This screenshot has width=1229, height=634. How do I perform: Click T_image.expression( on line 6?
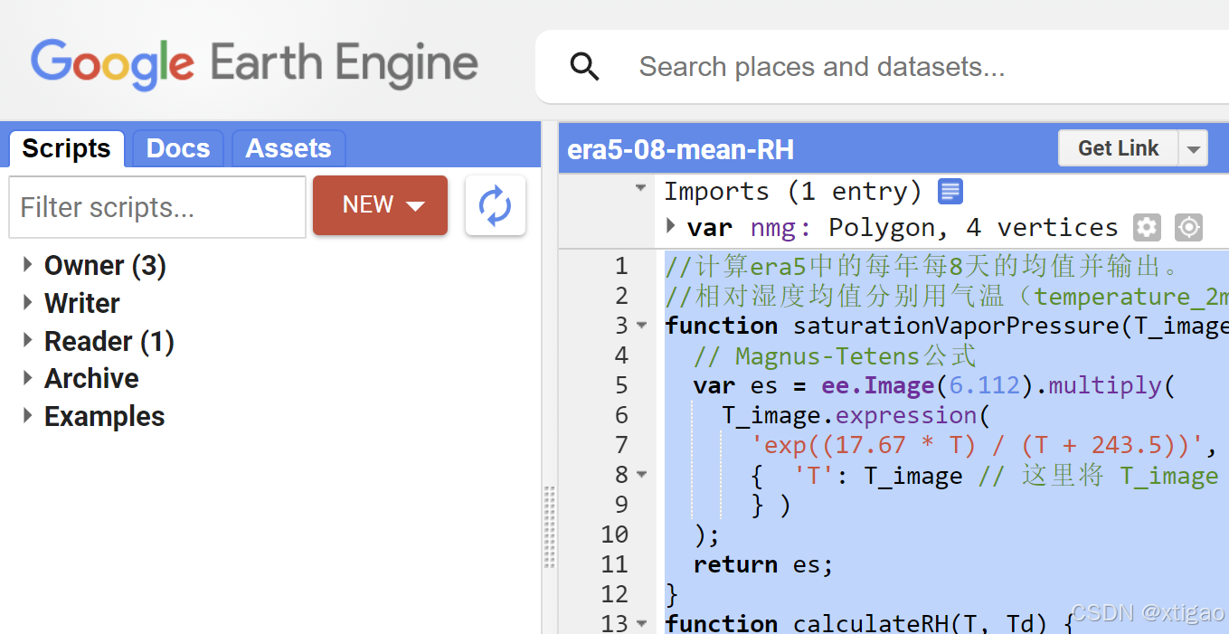point(856,415)
